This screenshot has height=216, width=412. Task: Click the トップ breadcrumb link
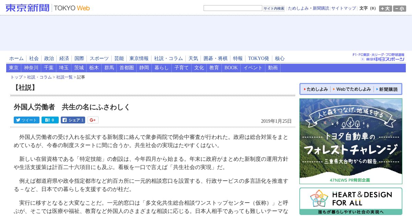click(x=16, y=77)
